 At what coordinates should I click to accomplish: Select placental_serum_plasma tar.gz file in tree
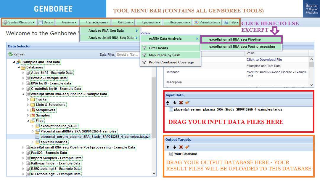point(94,137)
